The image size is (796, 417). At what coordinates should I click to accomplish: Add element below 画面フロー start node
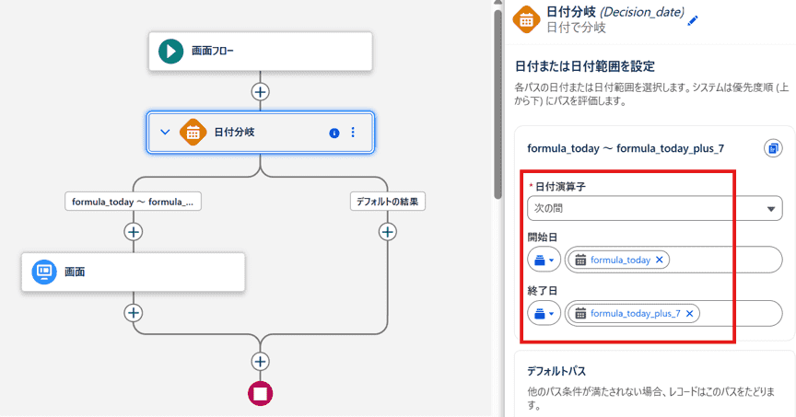[261, 92]
